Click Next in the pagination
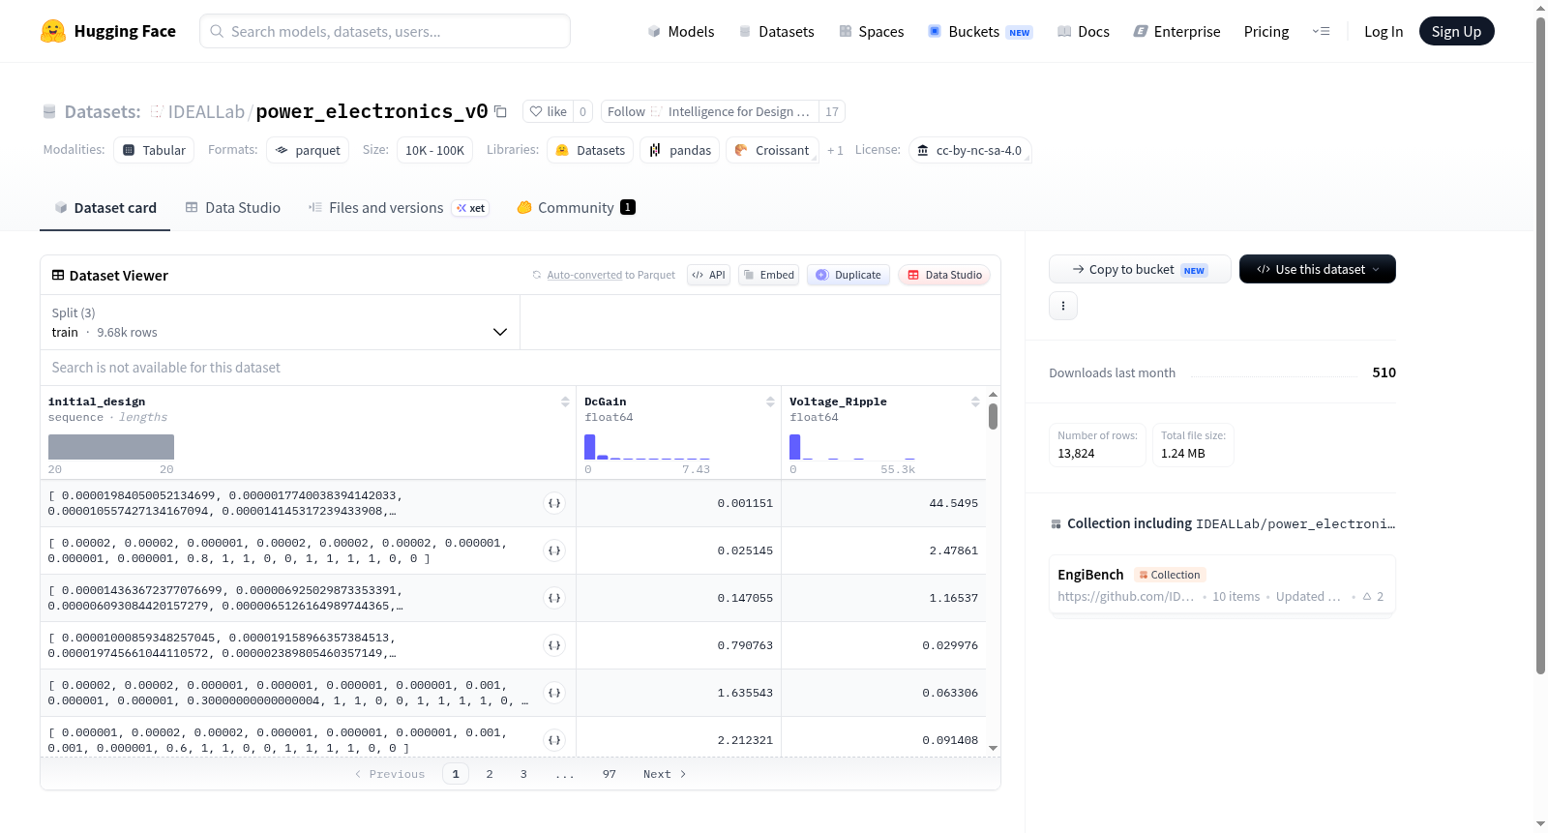Viewport: 1548px width, 833px height. [x=665, y=774]
